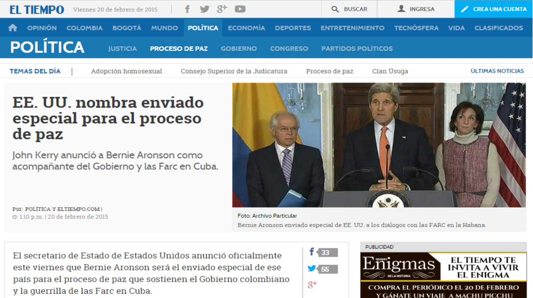Click the Facebook share count 33

tap(328, 252)
